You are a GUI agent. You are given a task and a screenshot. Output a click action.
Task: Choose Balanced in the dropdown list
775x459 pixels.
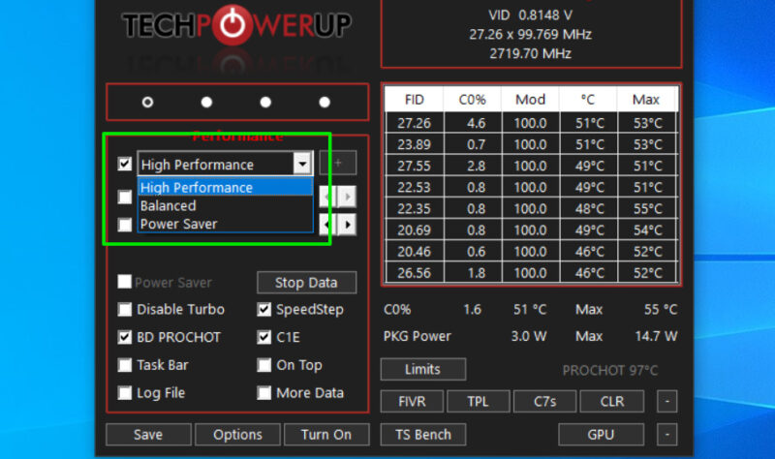226,205
